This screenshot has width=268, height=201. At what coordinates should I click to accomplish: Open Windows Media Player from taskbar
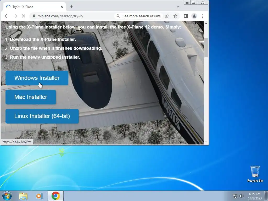point(39,196)
